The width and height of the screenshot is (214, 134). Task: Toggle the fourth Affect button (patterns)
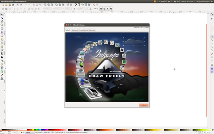click(x=111, y=9)
